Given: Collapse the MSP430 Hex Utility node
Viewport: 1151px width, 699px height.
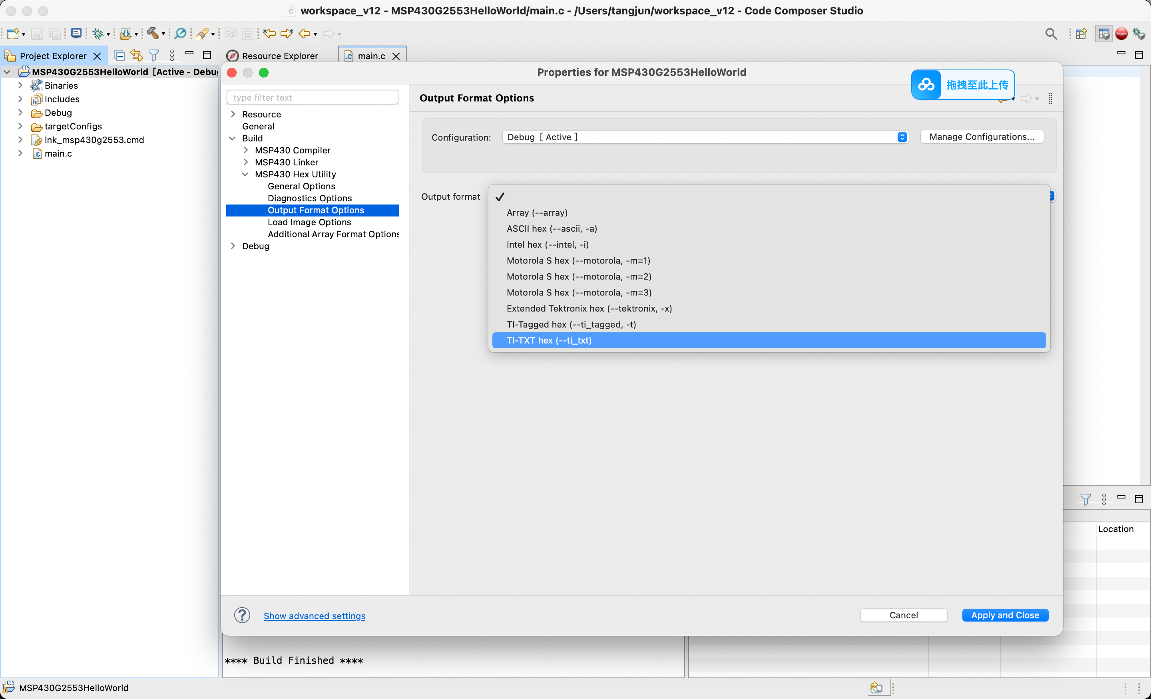Looking at the screenshot, I should click(x=245, y=174).
